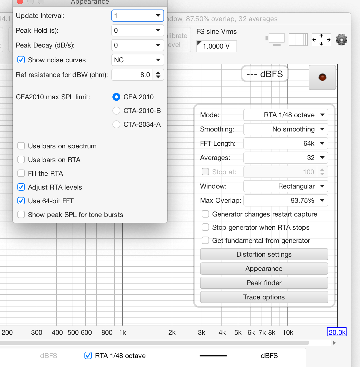Click the FS sine Vrms field
The height and width of the screenshot is (367, 360).
[216, 46]
